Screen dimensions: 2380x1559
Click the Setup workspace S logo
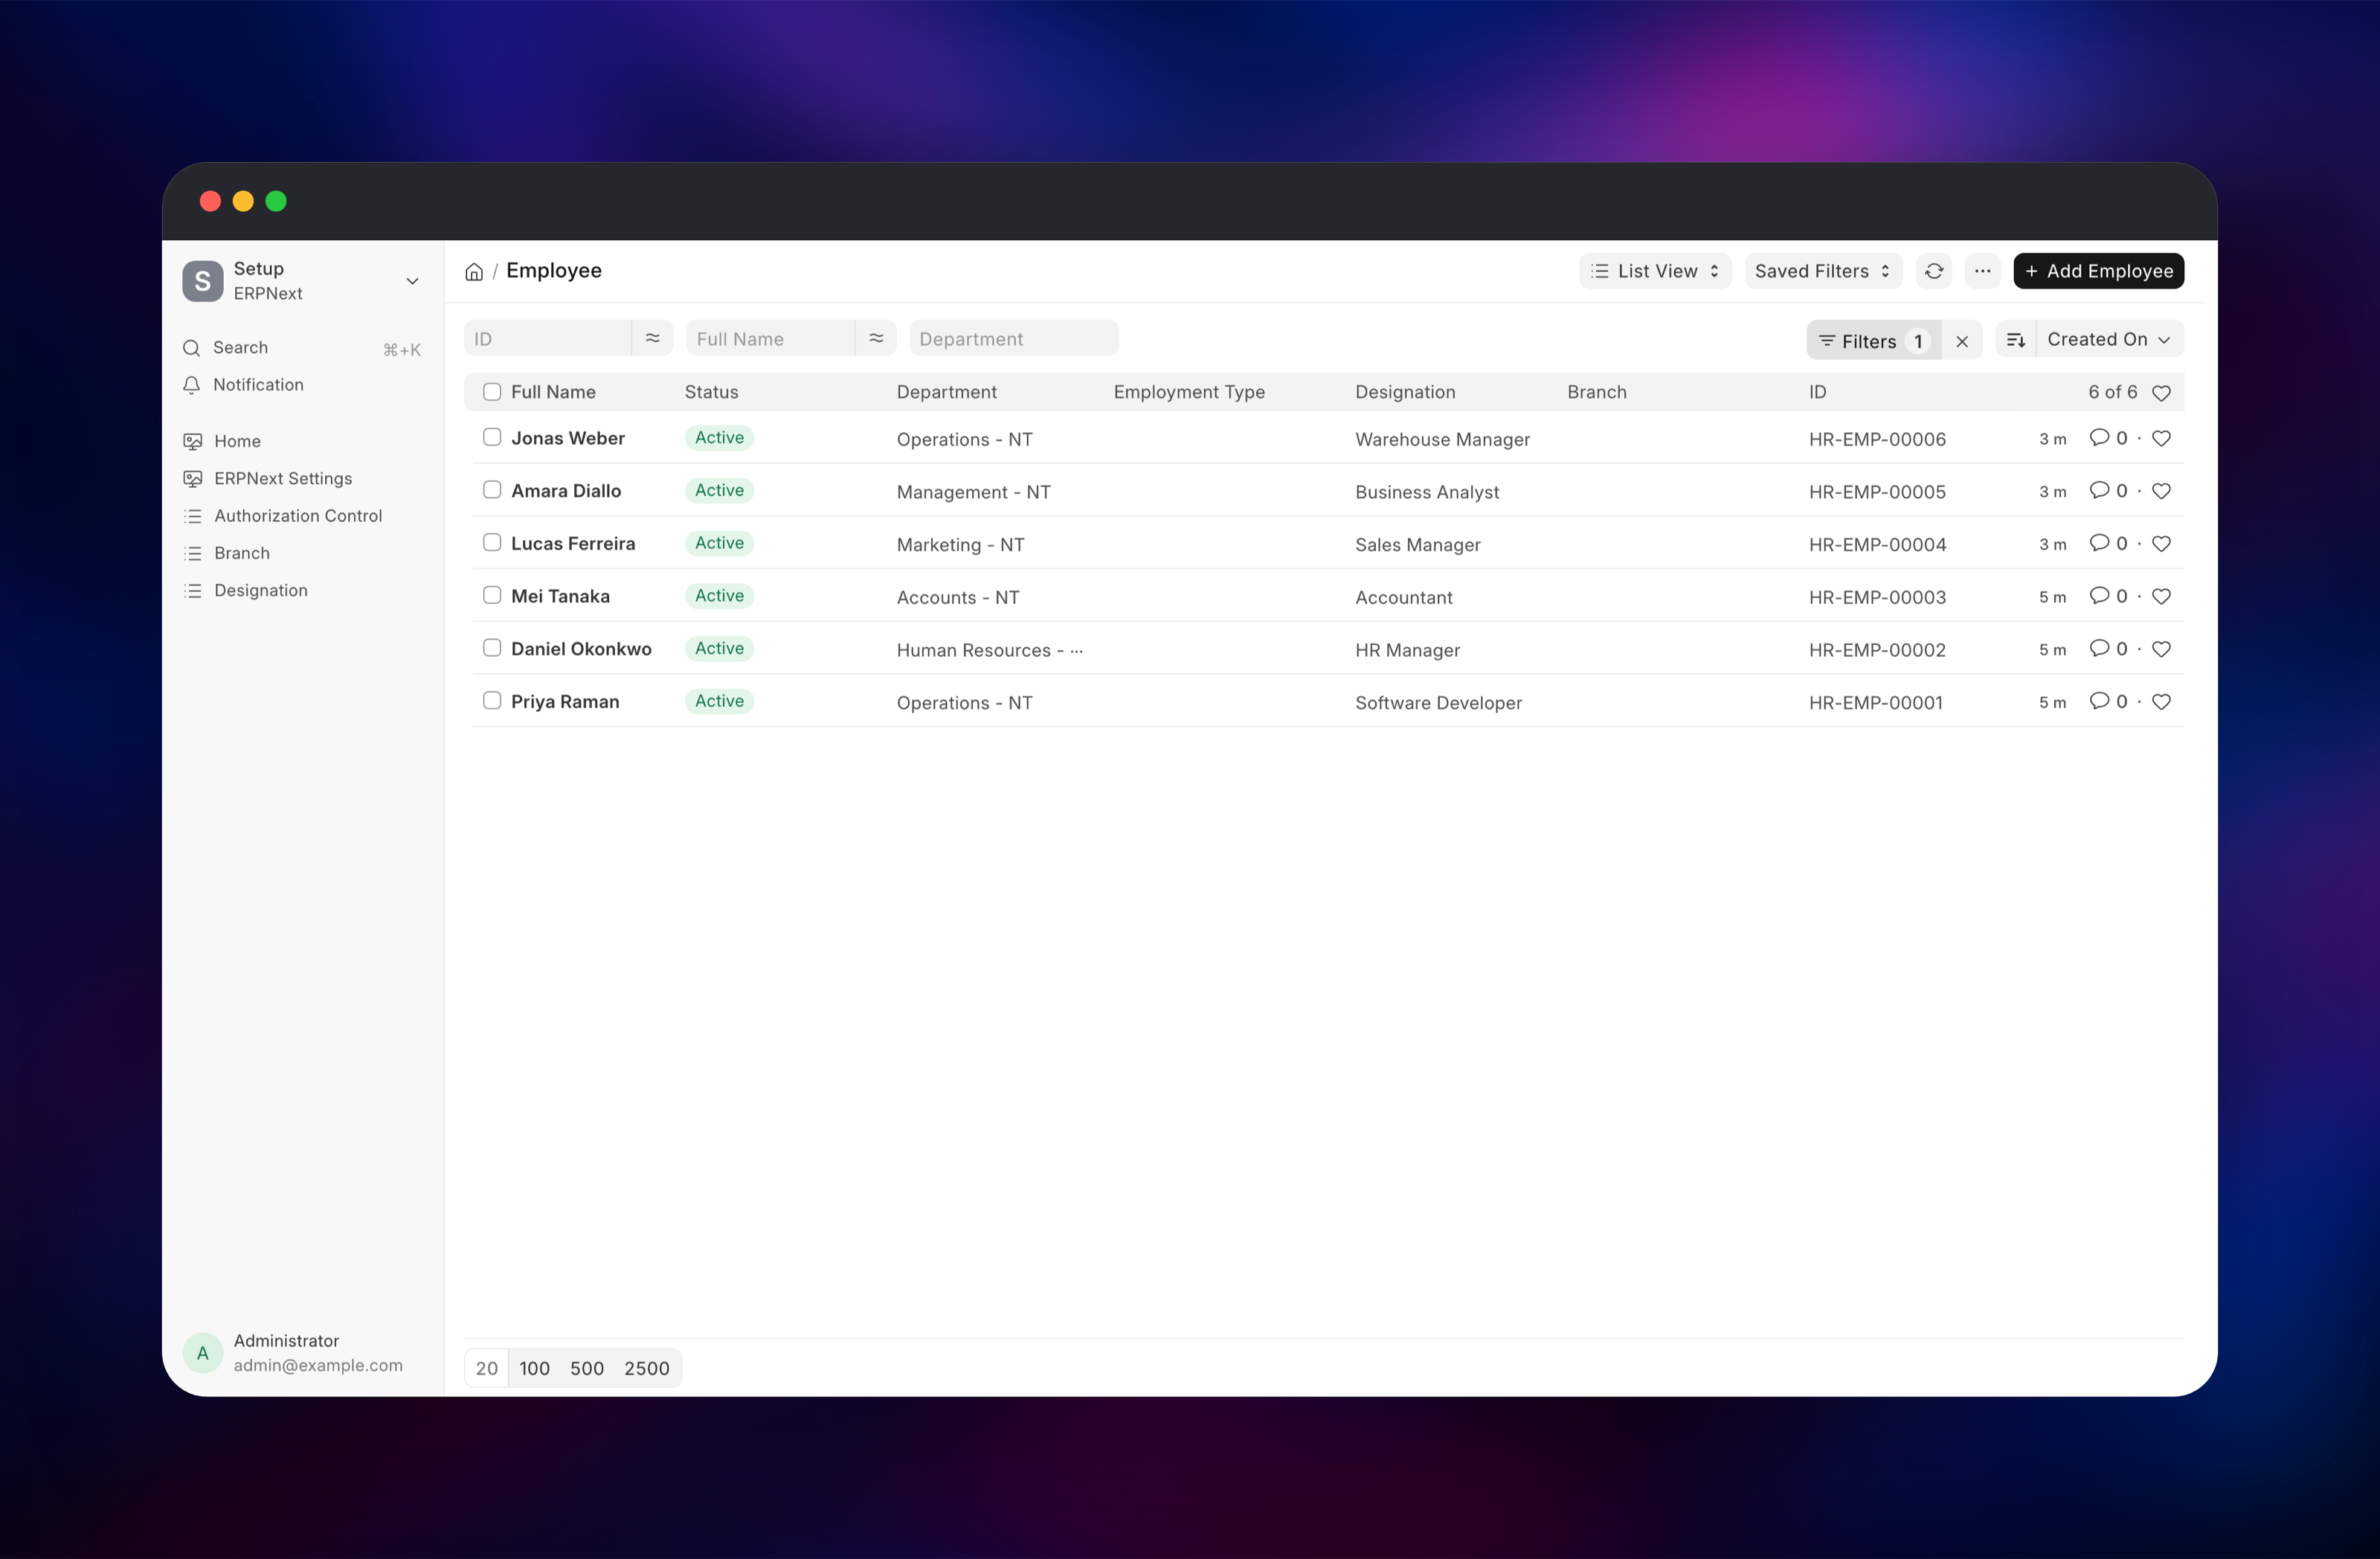[x=203, y=281]
